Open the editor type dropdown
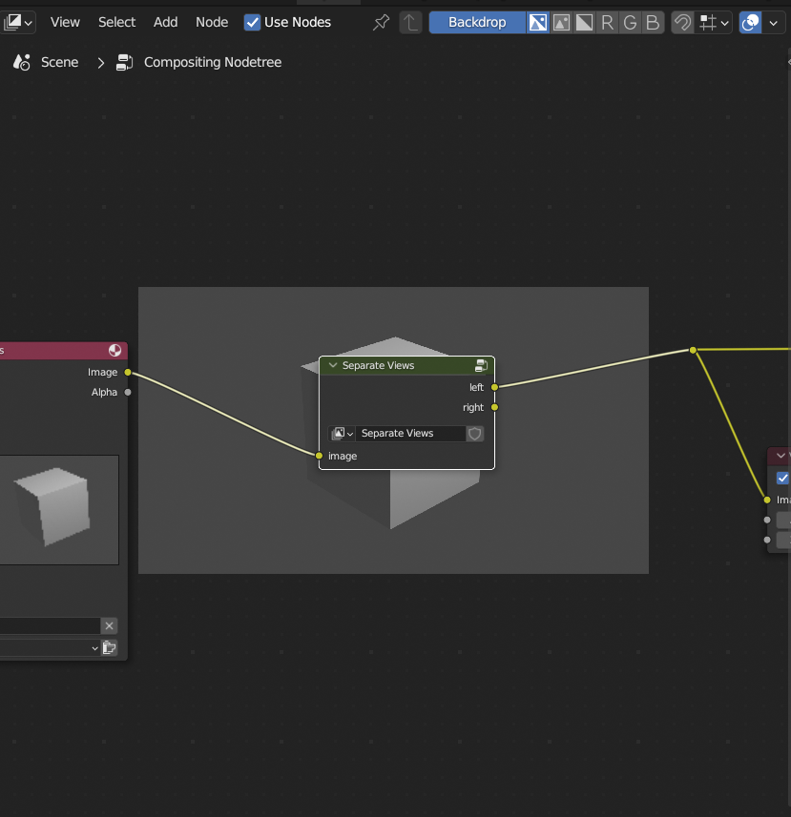 [x=18, y=23]
